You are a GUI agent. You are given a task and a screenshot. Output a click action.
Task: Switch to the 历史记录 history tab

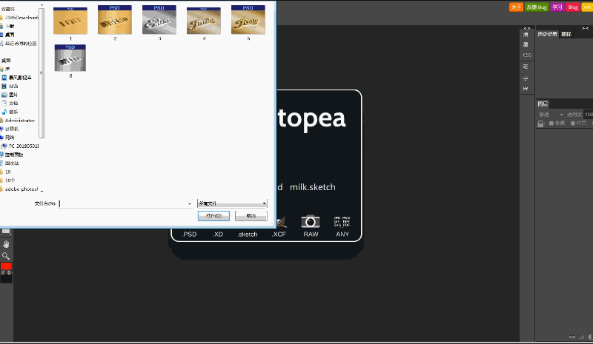point(548,34)
